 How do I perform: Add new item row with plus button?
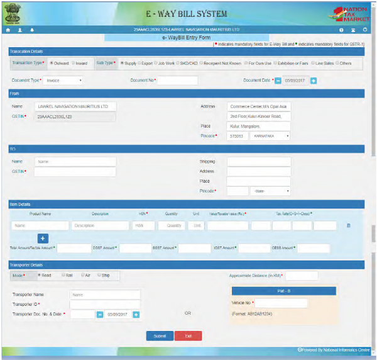point(43,238)
